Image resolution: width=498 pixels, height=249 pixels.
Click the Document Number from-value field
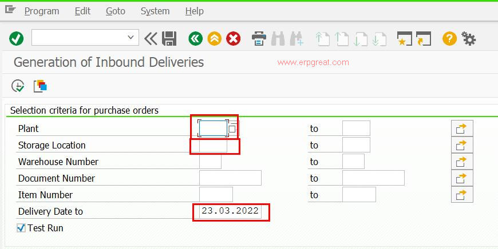(x=230, y=178)
